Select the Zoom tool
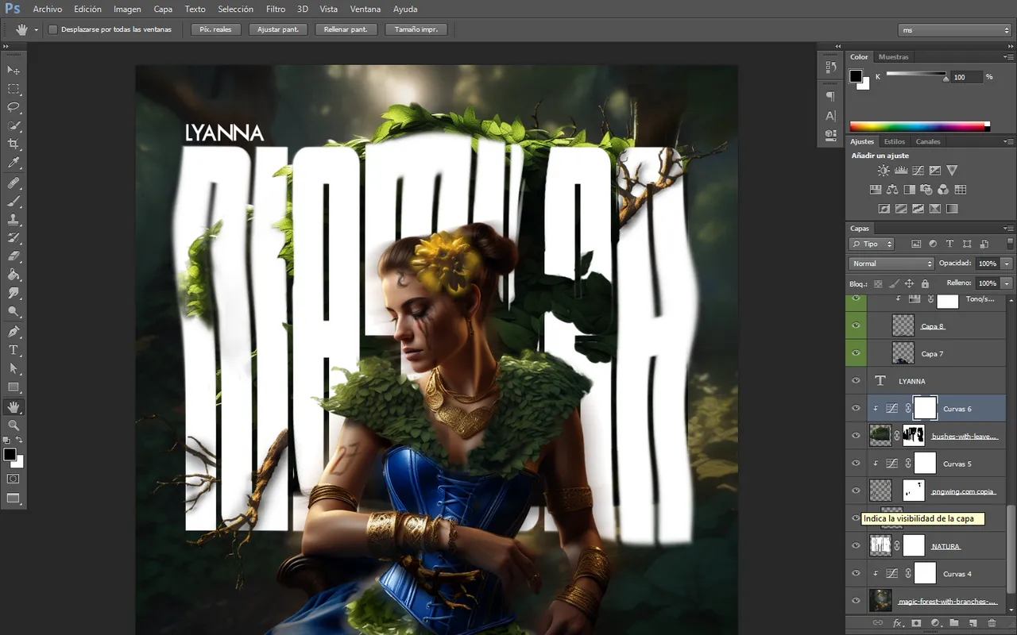This screenshot has height=635, width=1017. (14, 425)
